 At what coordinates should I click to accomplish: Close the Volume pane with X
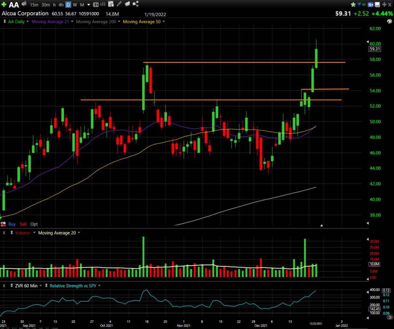tap(4, 233)
